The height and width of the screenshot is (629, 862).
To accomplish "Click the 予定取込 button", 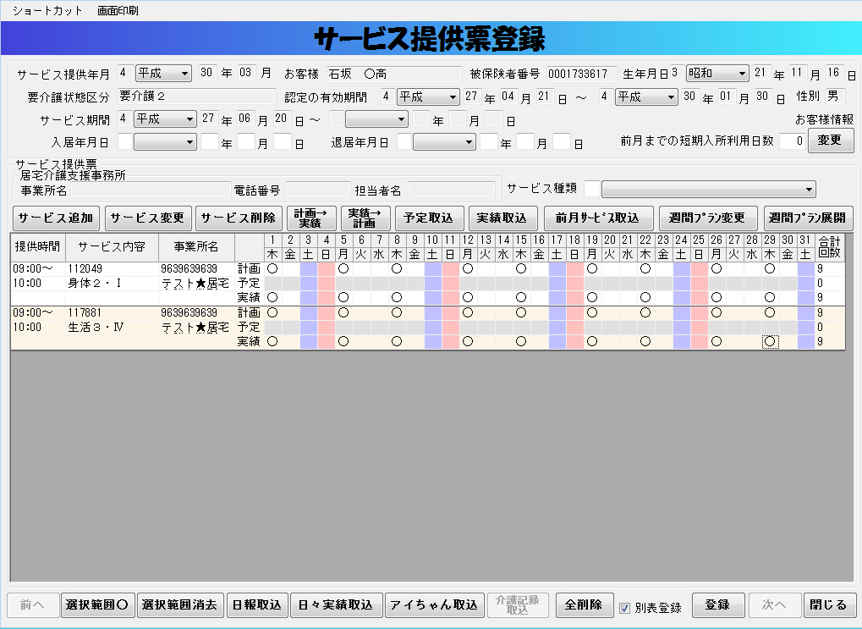I will [429, 218].
